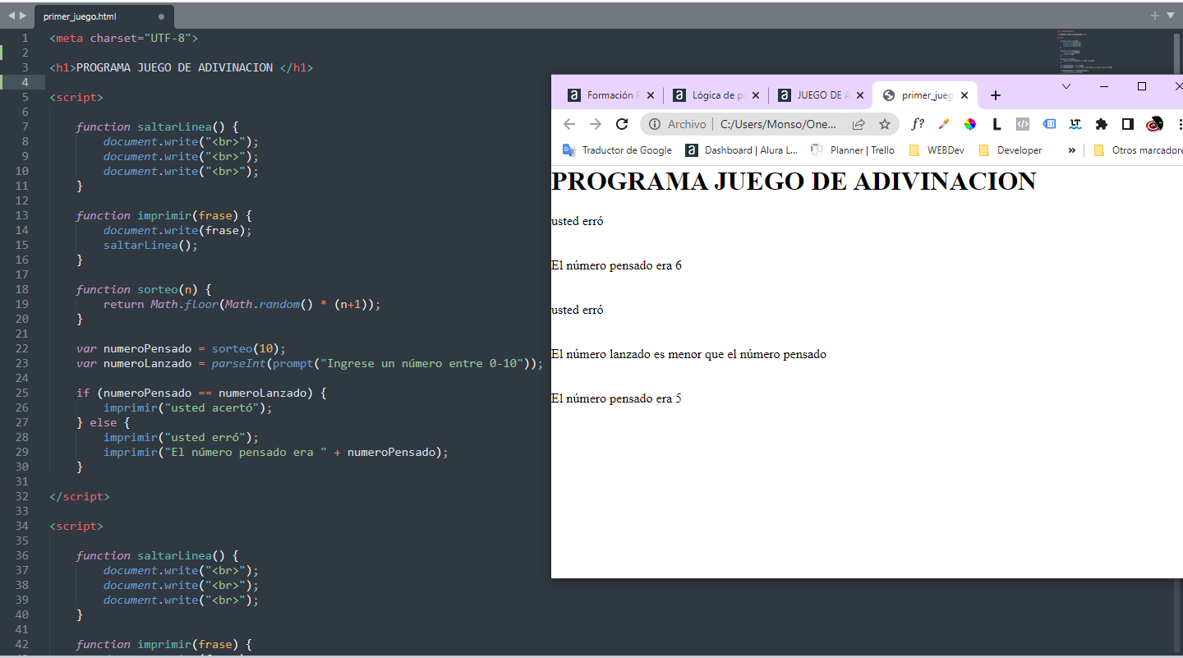This screenshot has height=658, width=1183.
Task: Show more hidden bookmarks chevron
Action: pos(1071,150)
